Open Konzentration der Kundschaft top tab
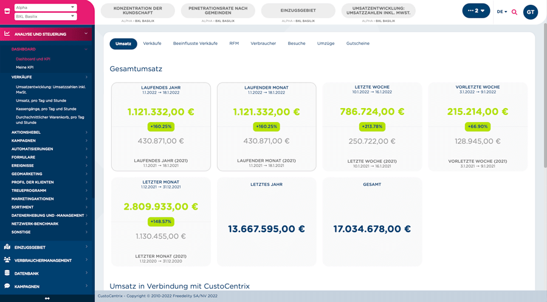This screenshot has width=547, height=302. tap(138, 11)
